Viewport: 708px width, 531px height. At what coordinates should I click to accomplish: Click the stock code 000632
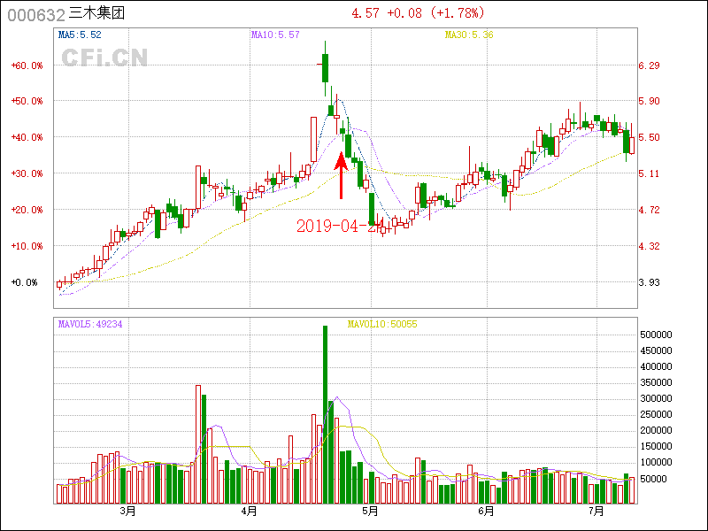click(35, 14)
